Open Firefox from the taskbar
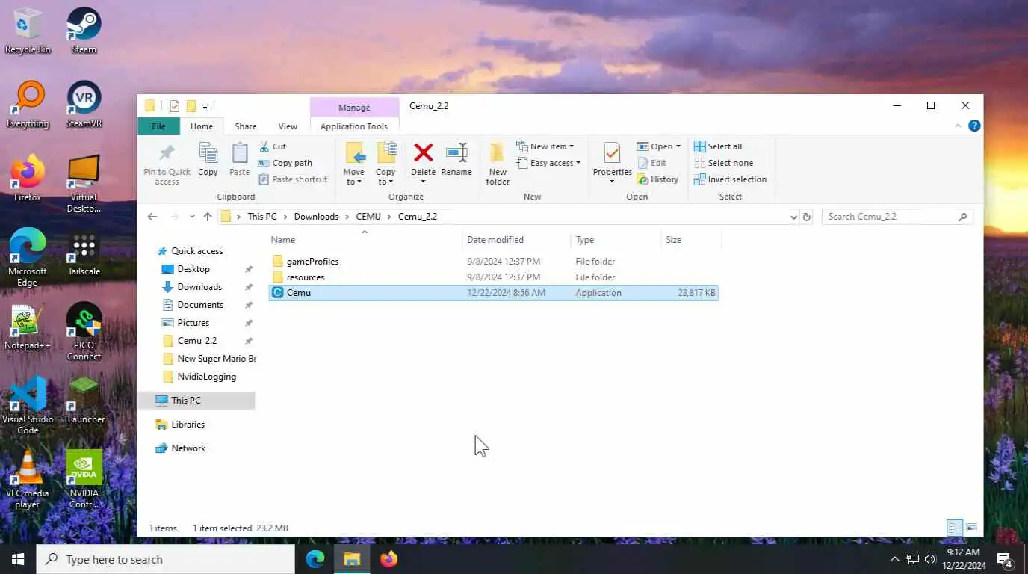1028x574 pixels. point(388,559)
